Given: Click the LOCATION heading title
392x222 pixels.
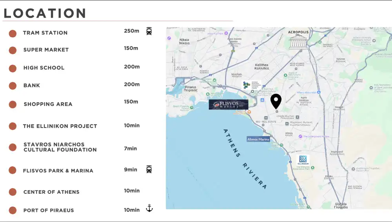Looking at the screenshot, I should pyautogui.click(x=45, y=13).
